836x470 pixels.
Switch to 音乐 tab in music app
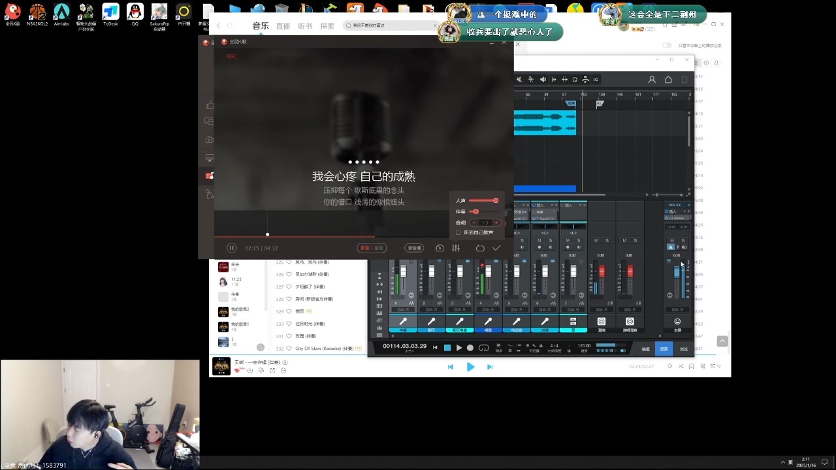261,25
